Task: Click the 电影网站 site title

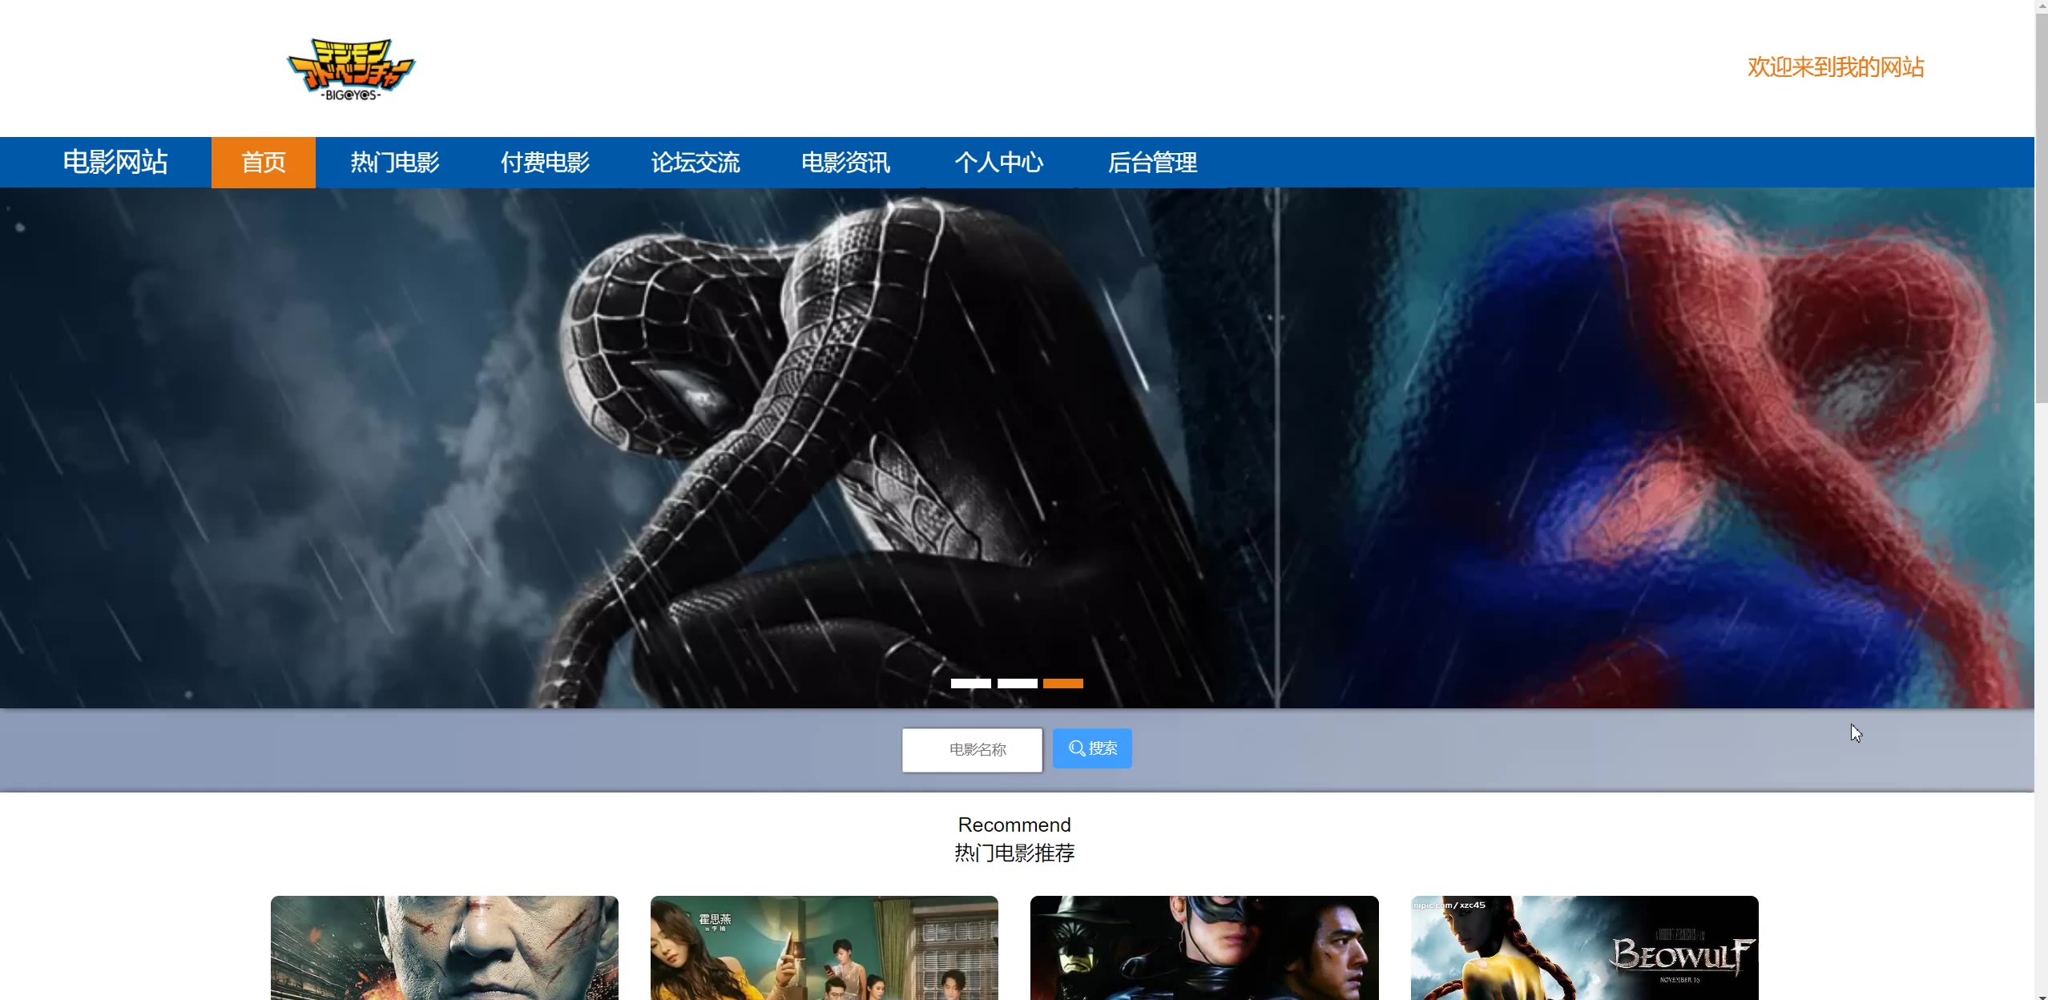Action: pyautogui.click(x=115, y=162)
